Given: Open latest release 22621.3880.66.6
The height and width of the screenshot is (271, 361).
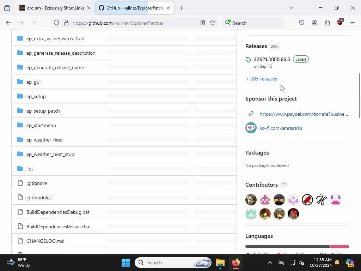Looking at the screenshot, I should point(272,59).
